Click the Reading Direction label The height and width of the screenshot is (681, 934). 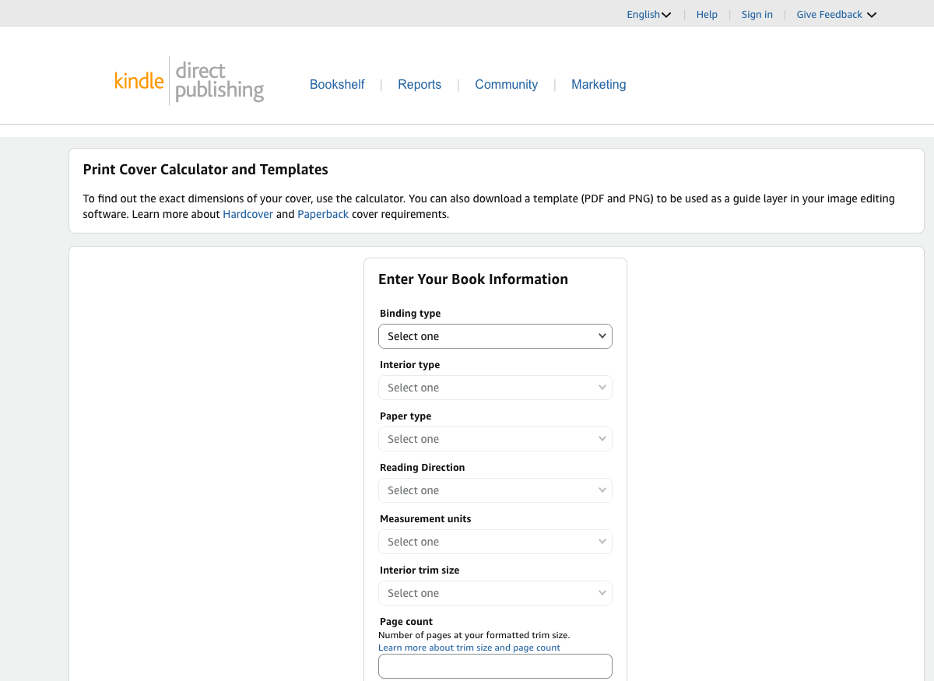point(423,468)
